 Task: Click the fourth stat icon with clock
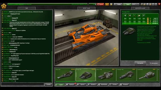point(139,15)
